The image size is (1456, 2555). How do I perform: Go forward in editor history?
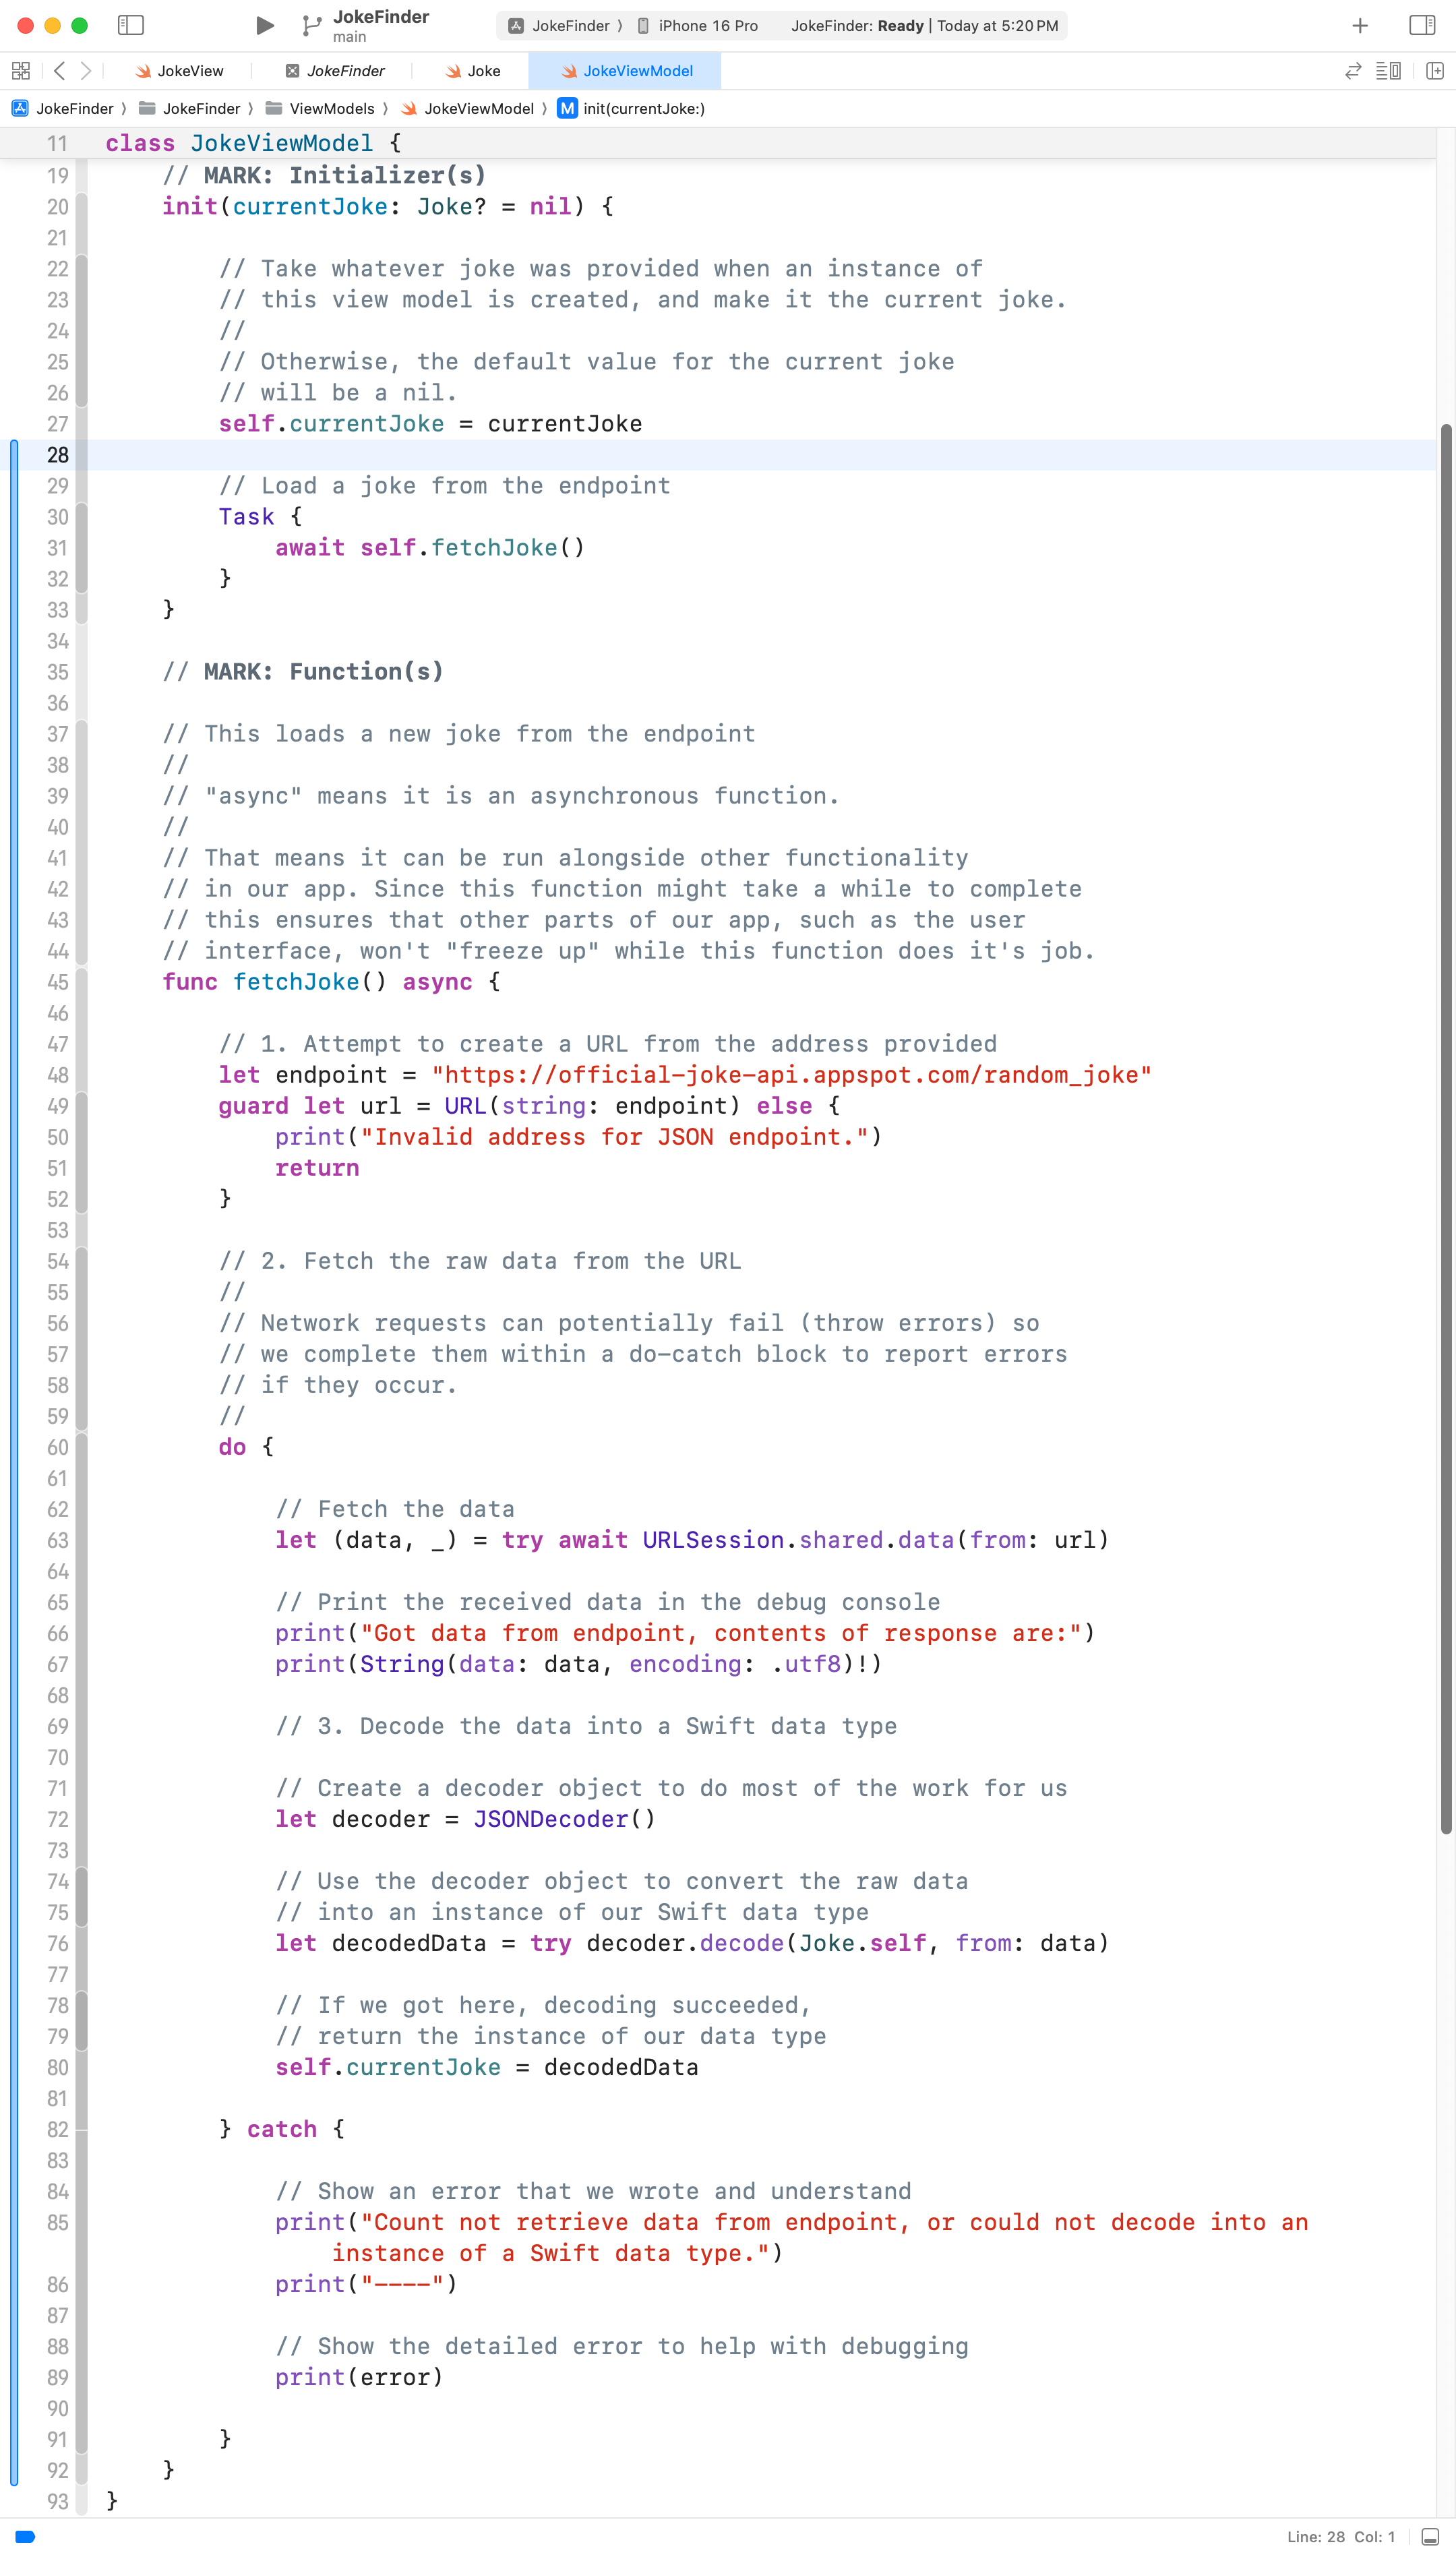pyautogui.click(x=86, y=71)
